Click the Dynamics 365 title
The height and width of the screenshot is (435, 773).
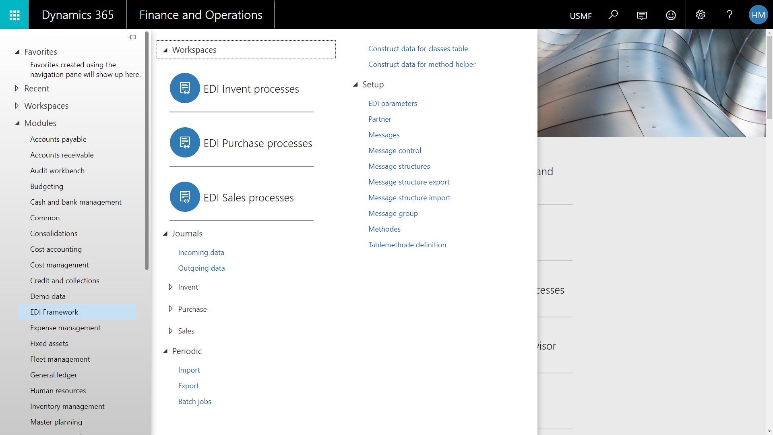coord(78,15)
